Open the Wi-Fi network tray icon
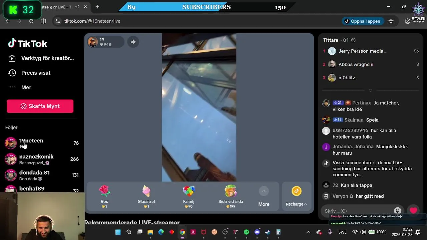The height and width of the screenshot is (240, 427). (x=355, y=232)
